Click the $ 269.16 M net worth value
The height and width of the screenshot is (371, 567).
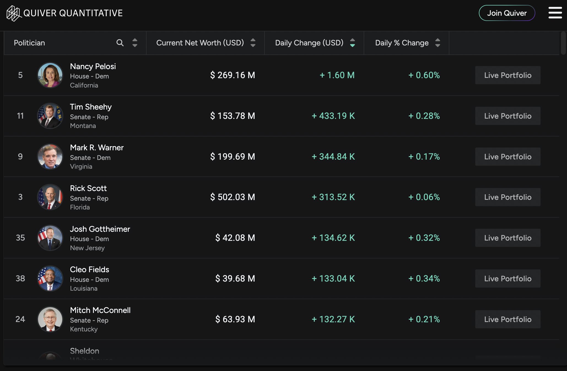[x=233, y=75]
